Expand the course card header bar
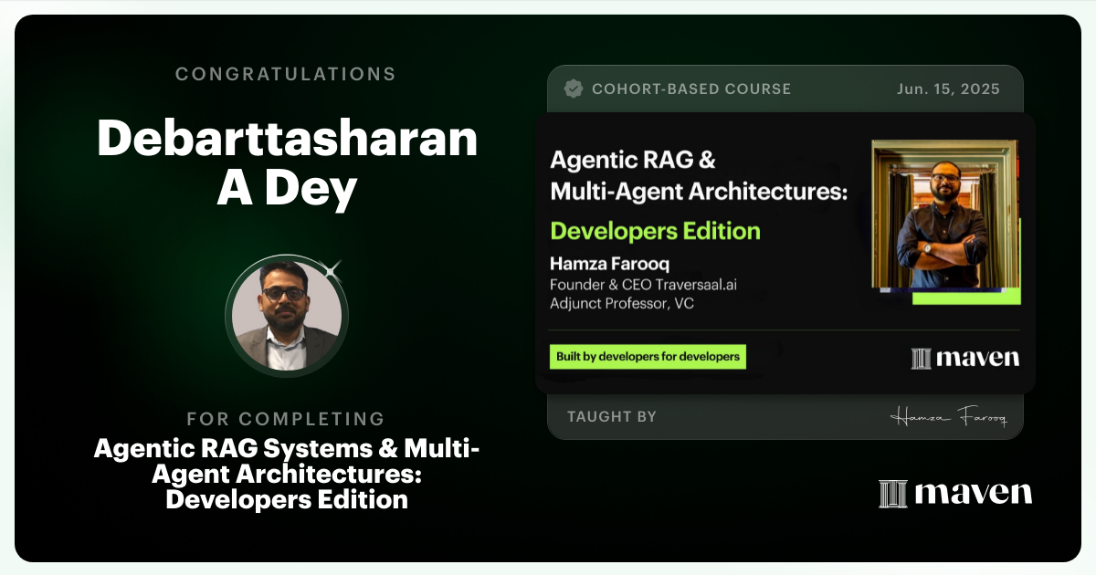1096x575 pixels. [x=785, y=89]
